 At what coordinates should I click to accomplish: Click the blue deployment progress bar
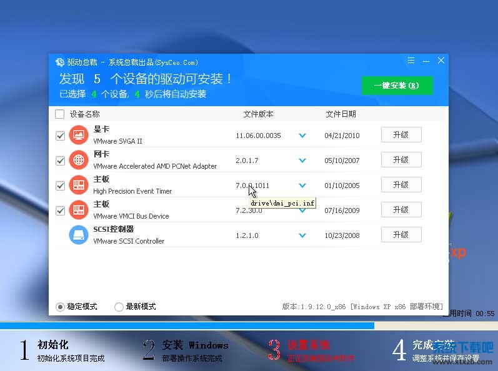(x=187, y=325)
